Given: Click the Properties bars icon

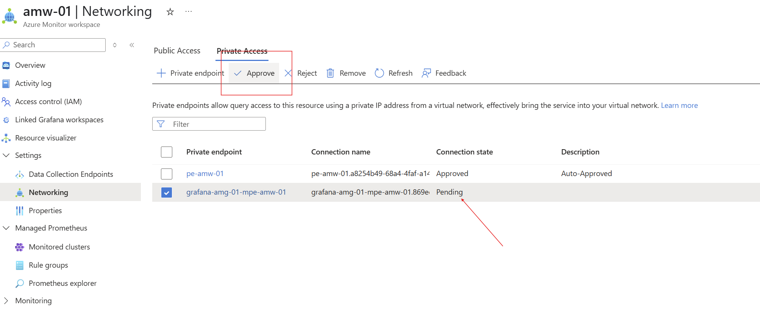Looking at the screenshot, I should (x=20, y=211).
